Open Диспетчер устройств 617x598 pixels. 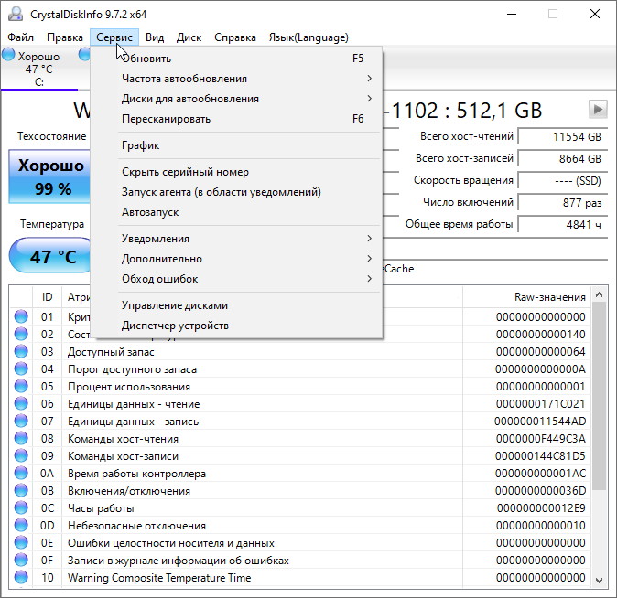(x=236, y=326)
